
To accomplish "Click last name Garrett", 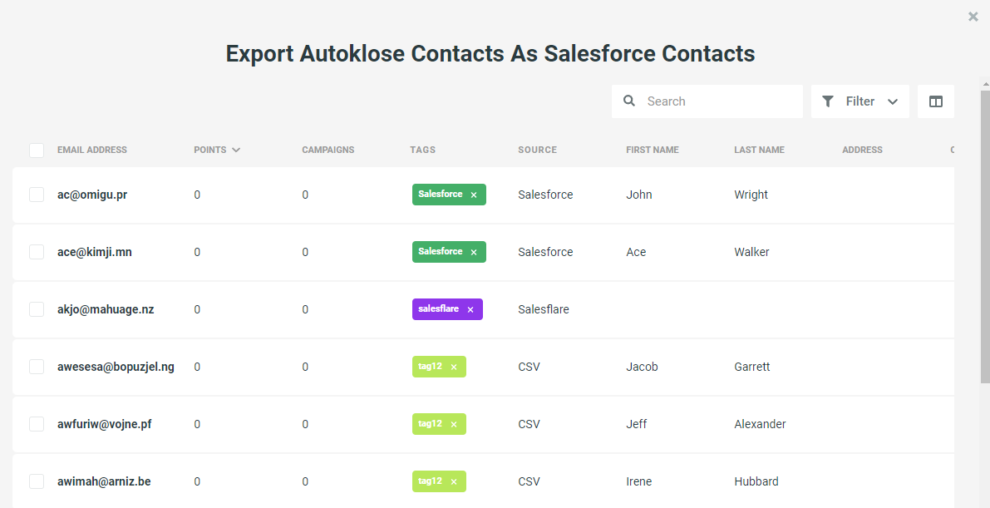I will 752,367.
